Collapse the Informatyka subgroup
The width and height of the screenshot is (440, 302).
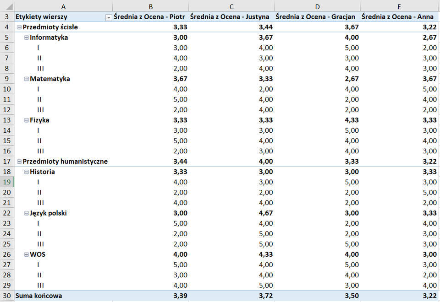point(27,38)
